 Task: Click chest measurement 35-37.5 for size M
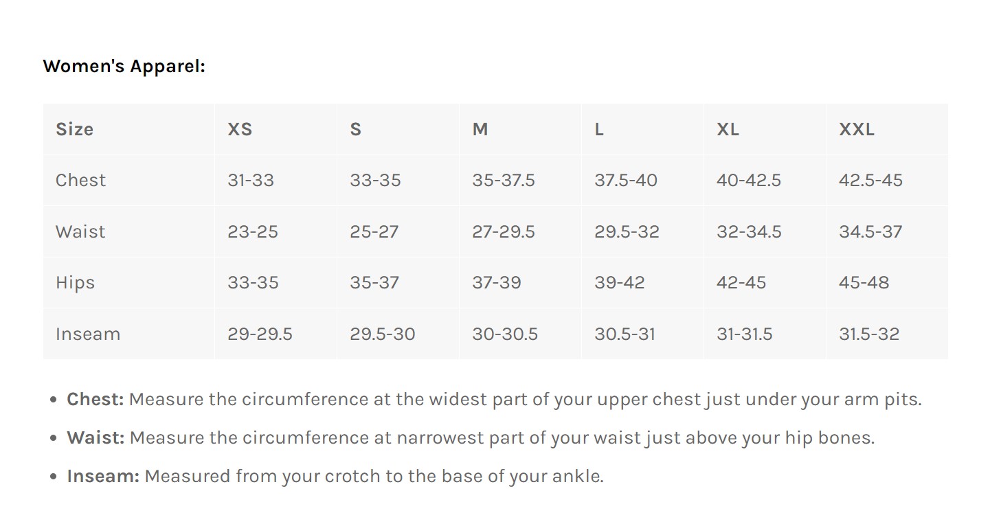(503, 181)
